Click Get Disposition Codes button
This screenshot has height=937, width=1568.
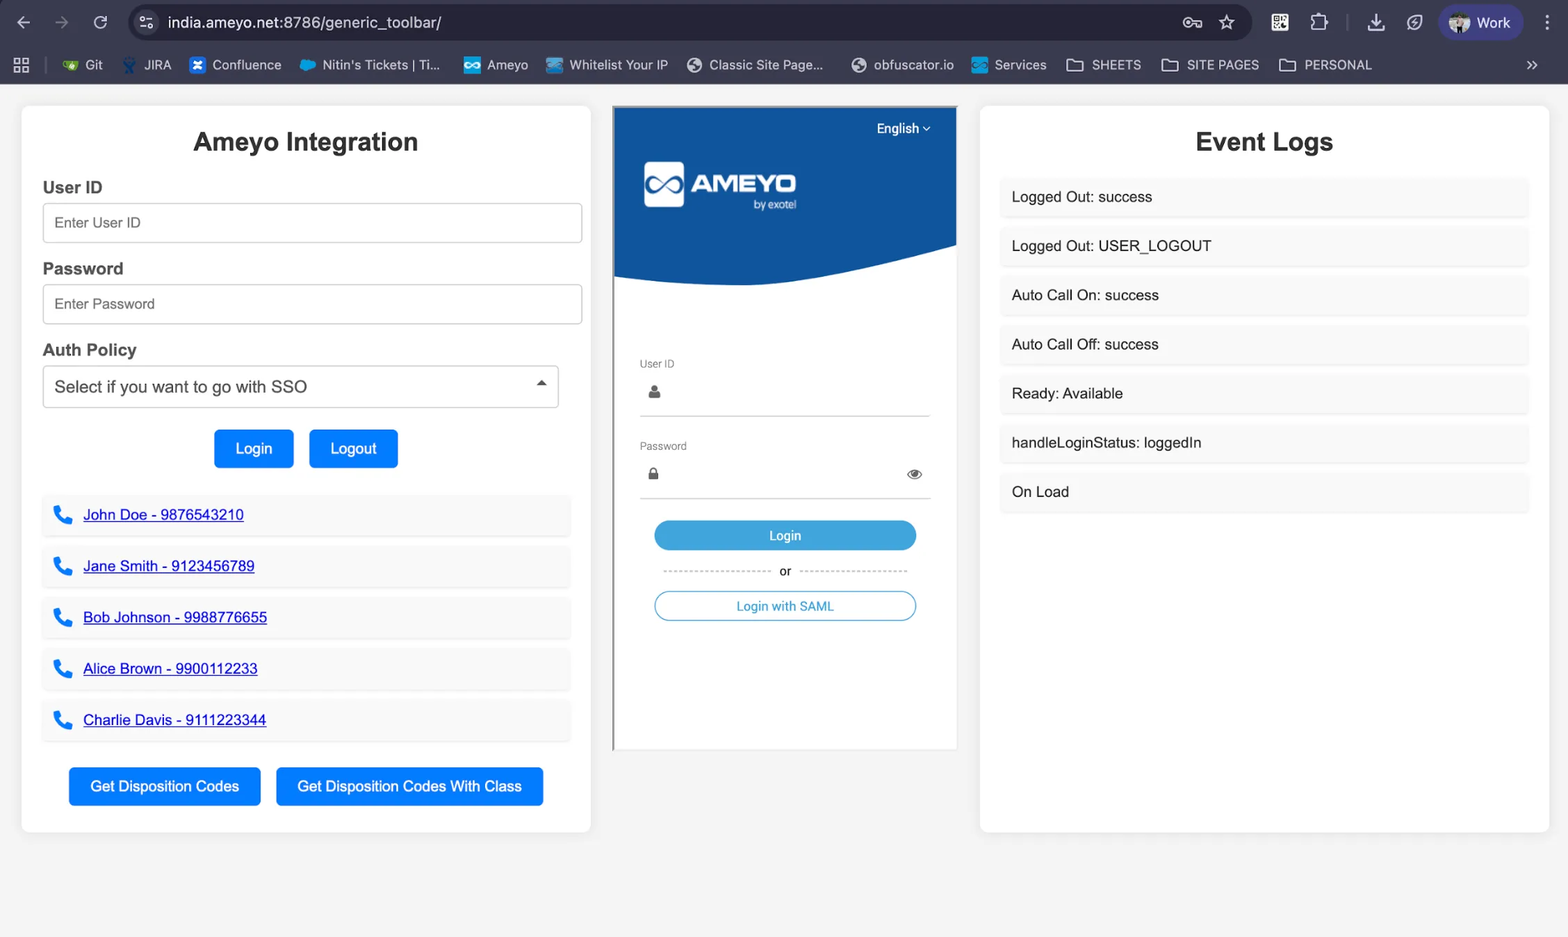pyautogui.click(x=165, y=786)
